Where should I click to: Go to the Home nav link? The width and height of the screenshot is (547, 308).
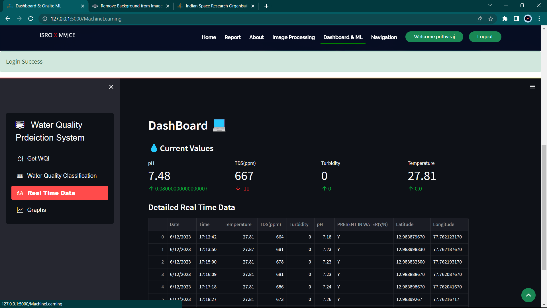209,37
